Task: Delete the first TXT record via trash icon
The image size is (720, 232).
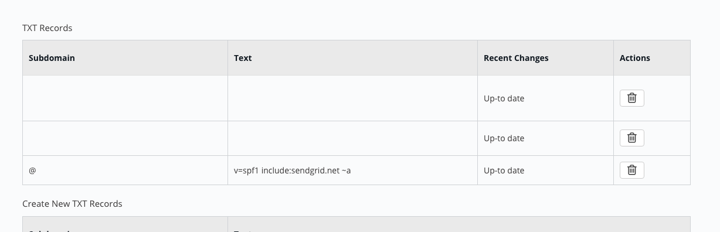Action: [631, 98]
